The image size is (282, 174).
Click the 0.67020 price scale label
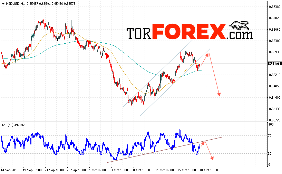point(274,18)
